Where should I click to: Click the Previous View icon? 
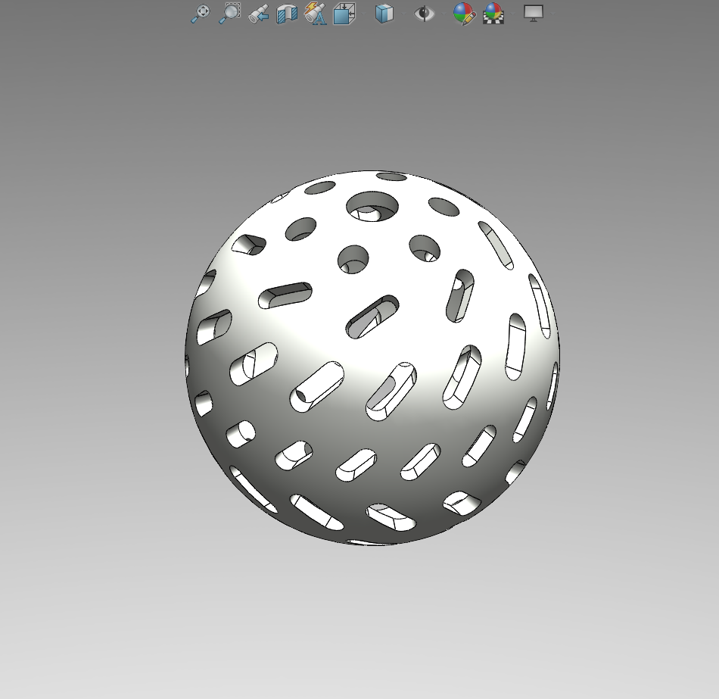point(259,14)
